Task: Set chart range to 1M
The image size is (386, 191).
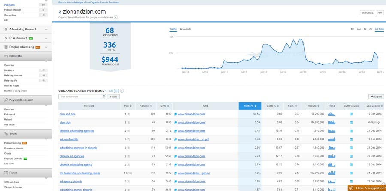Action: tap(353, 29)
